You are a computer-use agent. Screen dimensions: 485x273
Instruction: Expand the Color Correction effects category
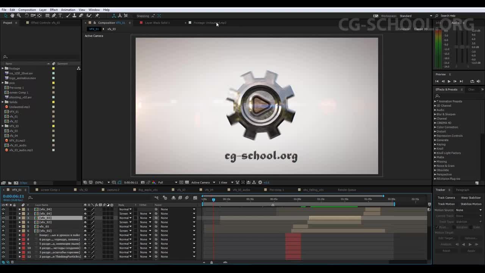[x=435, y=127]
